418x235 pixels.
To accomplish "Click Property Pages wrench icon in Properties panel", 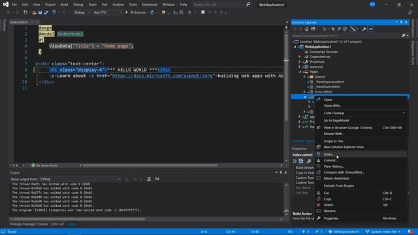I will point(308,161).
